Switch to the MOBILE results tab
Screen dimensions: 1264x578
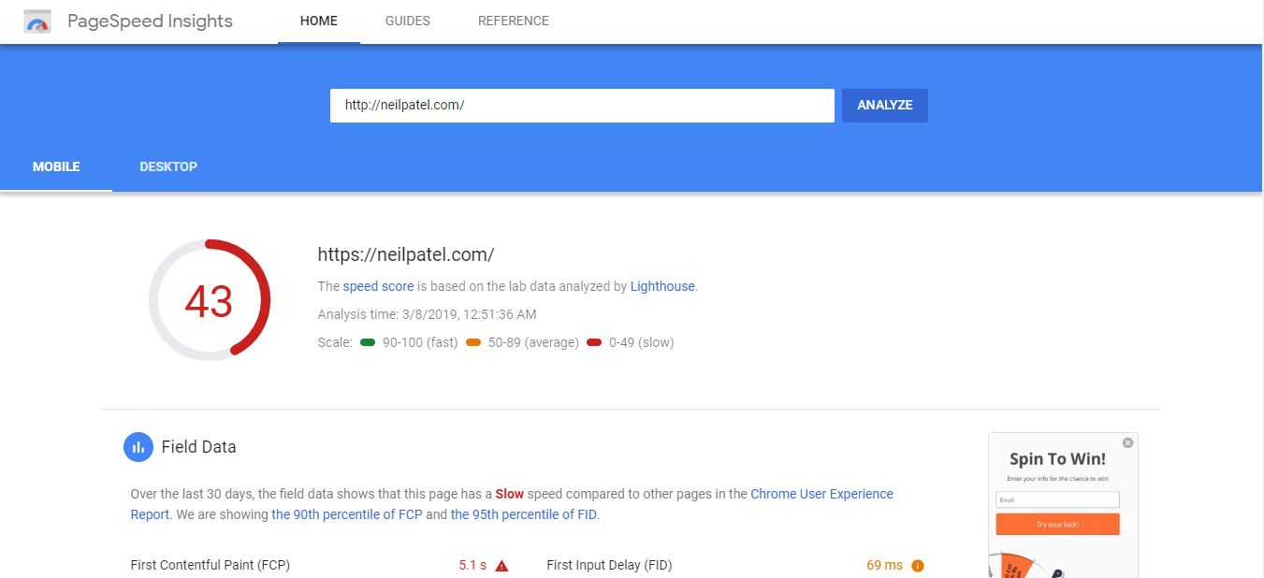point(56,166)
